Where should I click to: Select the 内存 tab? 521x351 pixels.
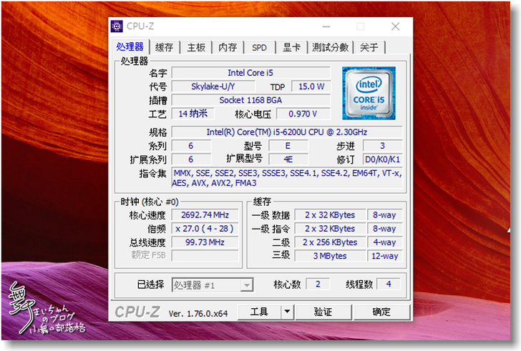228,47
